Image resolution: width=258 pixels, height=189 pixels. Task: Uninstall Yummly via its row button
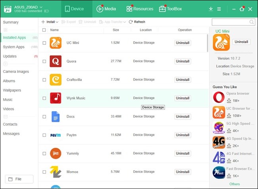(x=183, y=153)
